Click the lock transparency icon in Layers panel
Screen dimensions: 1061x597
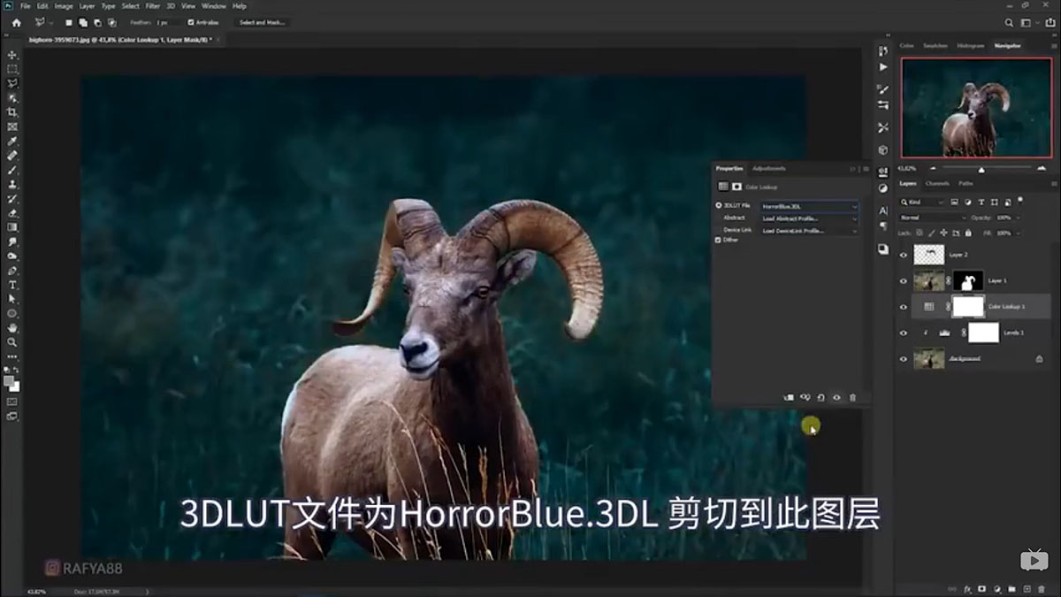pyautogui.click(x=919, y=233)
